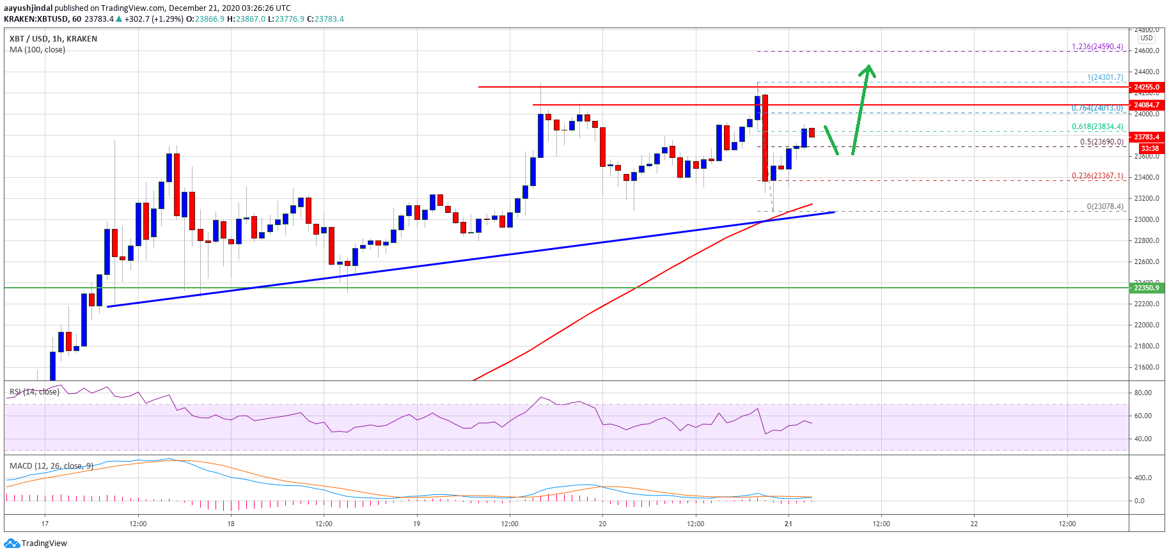Click the green 22350.9 support price tag
Viewport: 1169px width, 555px height.
pyautogui.click(x=1147, y=288)
